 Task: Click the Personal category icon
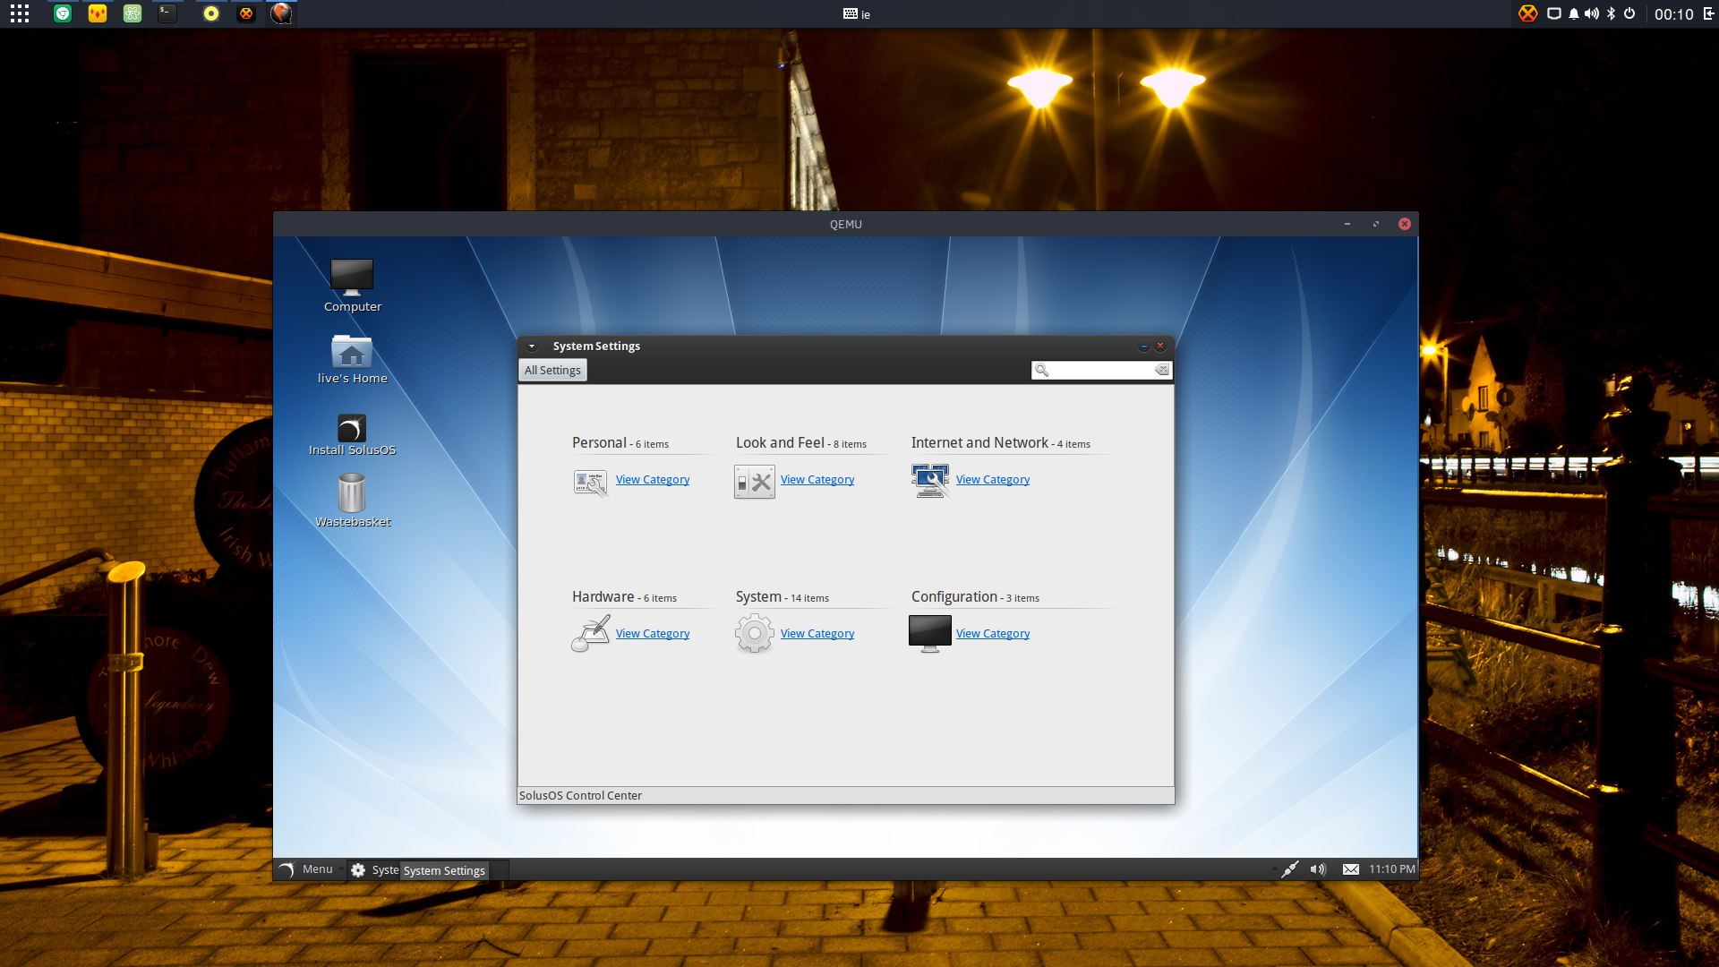point(590,482)
